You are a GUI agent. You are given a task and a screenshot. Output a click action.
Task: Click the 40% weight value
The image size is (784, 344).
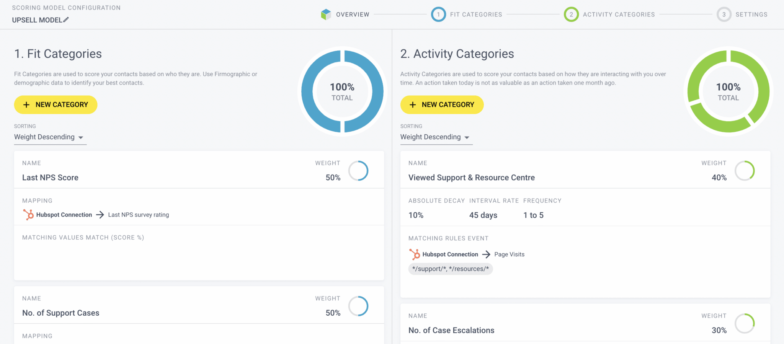point(719,178)
